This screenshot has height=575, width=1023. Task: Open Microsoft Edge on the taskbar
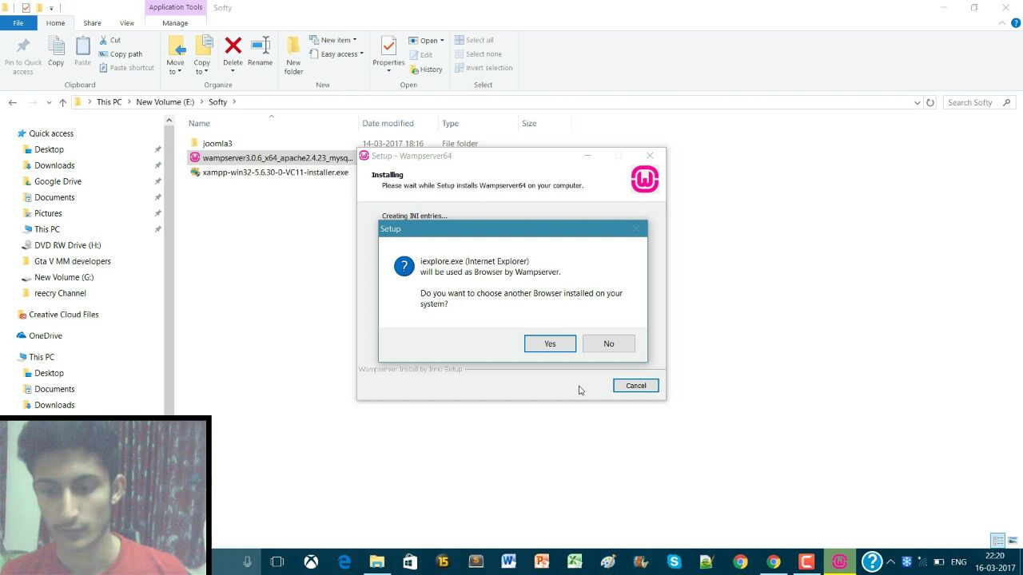point(344,562)
